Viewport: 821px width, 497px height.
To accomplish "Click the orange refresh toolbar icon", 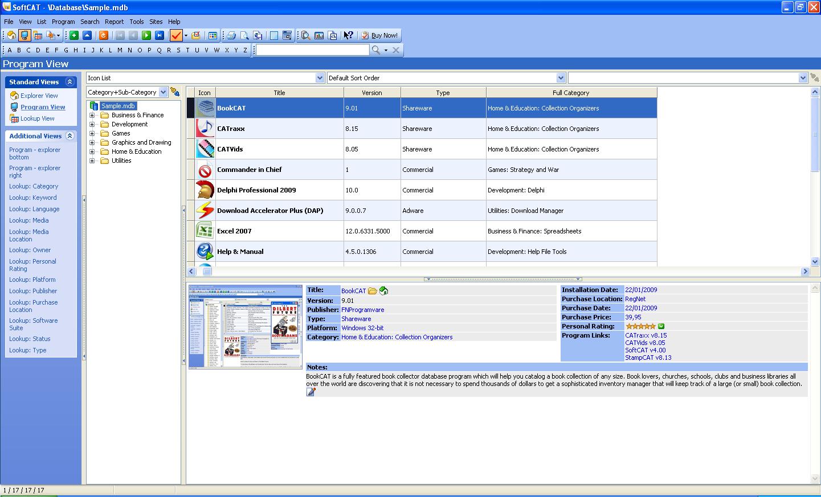I will (104, 35).
